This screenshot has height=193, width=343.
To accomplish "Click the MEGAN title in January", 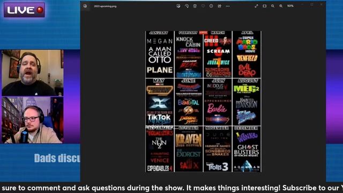I will (x=160, y=41).
